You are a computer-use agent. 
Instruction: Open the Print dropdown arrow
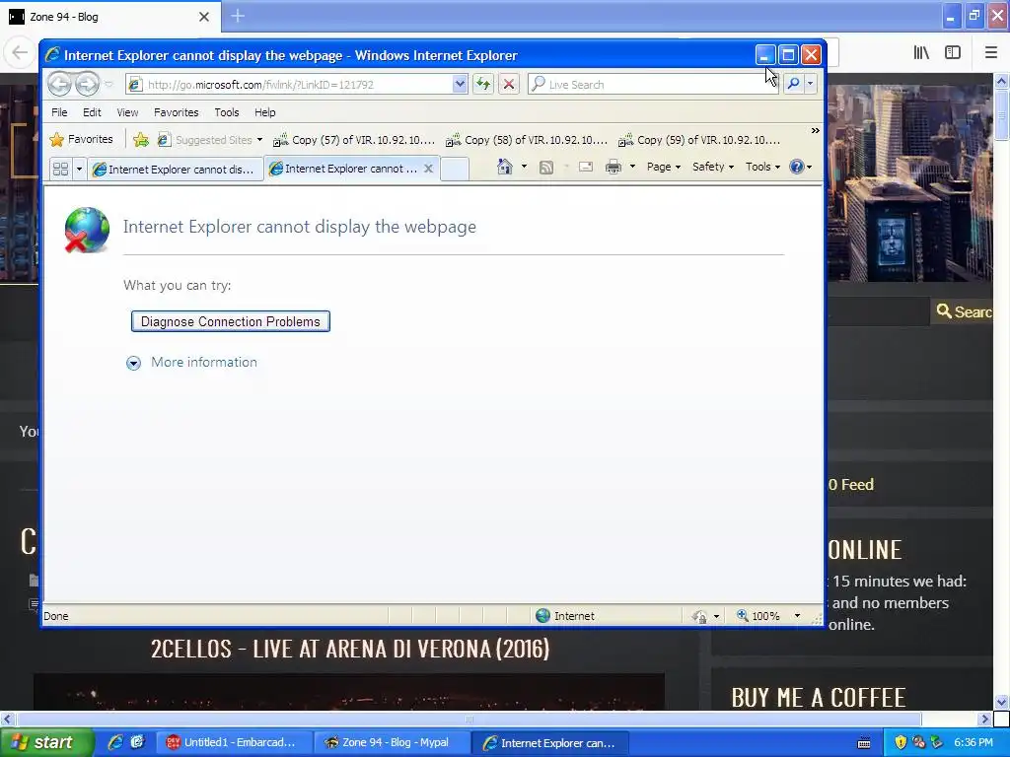pos(632,167)
